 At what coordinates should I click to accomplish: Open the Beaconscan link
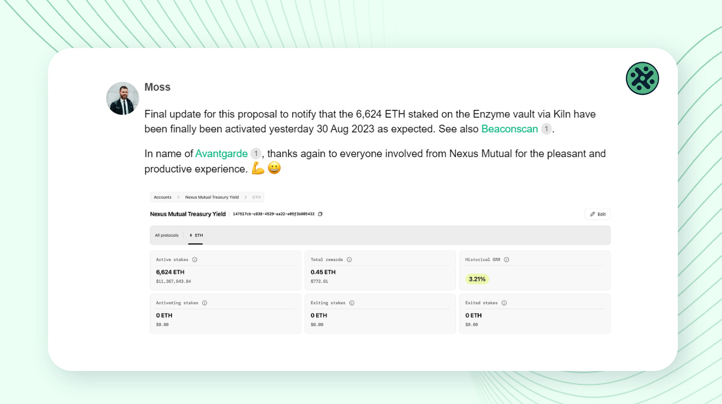pyautogui.click(x=509, y=129)
